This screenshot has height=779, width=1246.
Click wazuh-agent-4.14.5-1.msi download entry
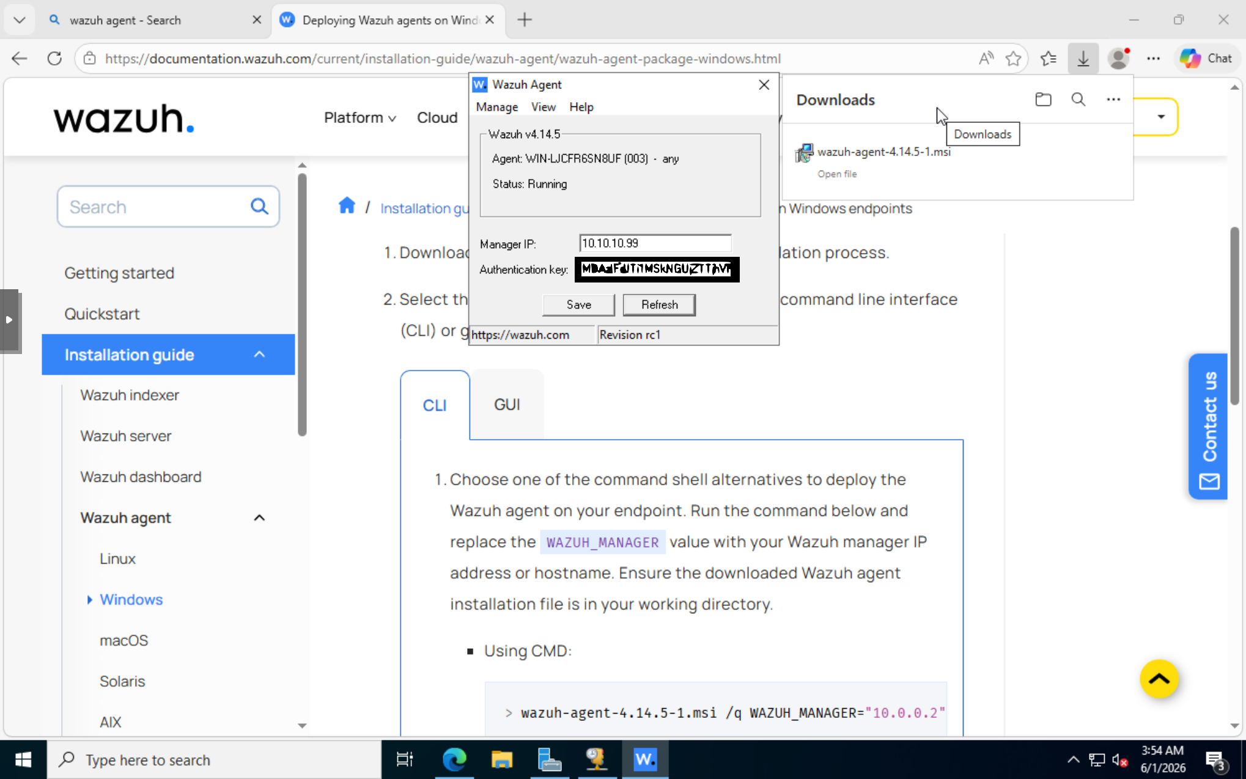884,152
